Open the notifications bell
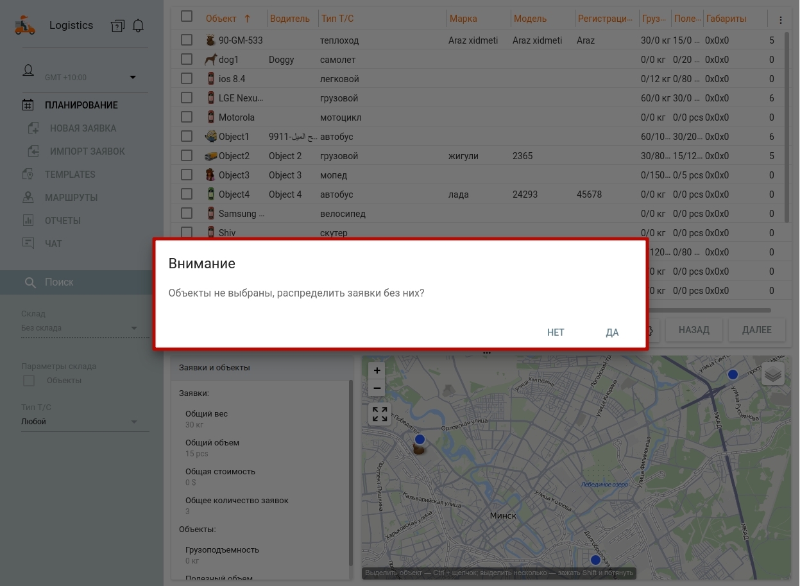This screenshot has width=800, height=586. pos(138,26)
